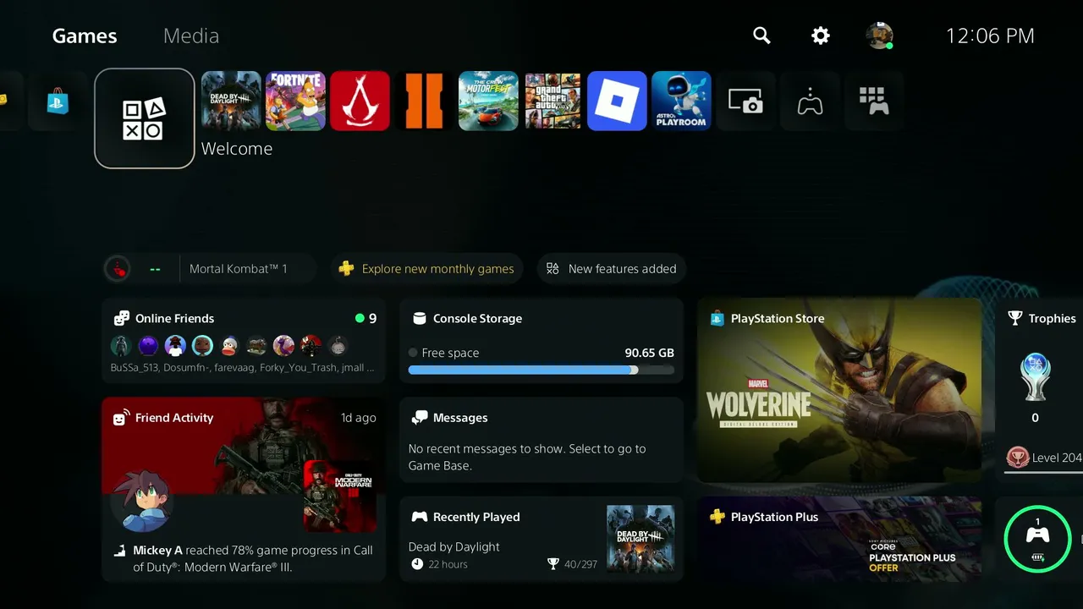Open the user profile avatar
The height and width of the screenshot is (609, 1083).
[879, 36]
